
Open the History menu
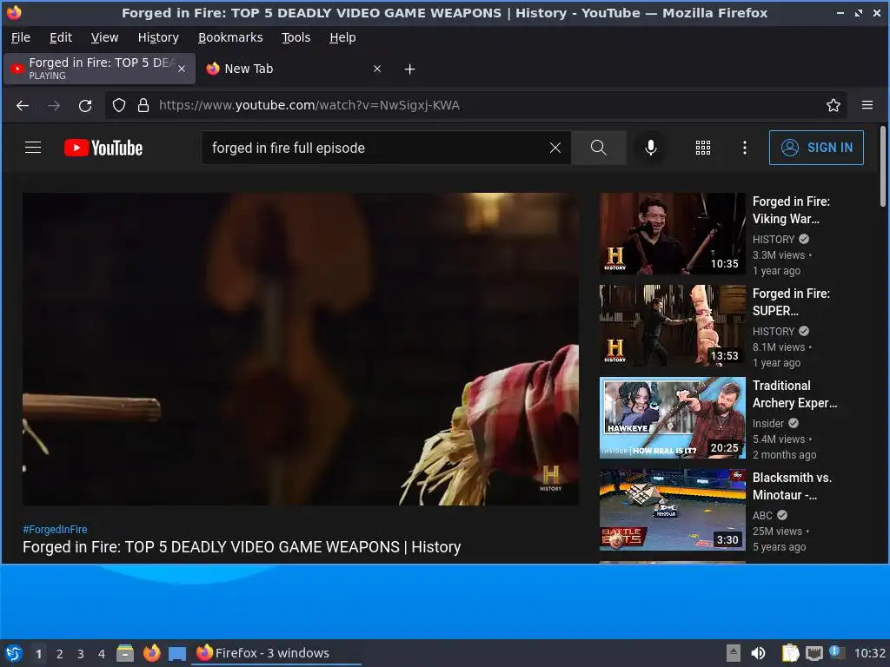point(158,37)
